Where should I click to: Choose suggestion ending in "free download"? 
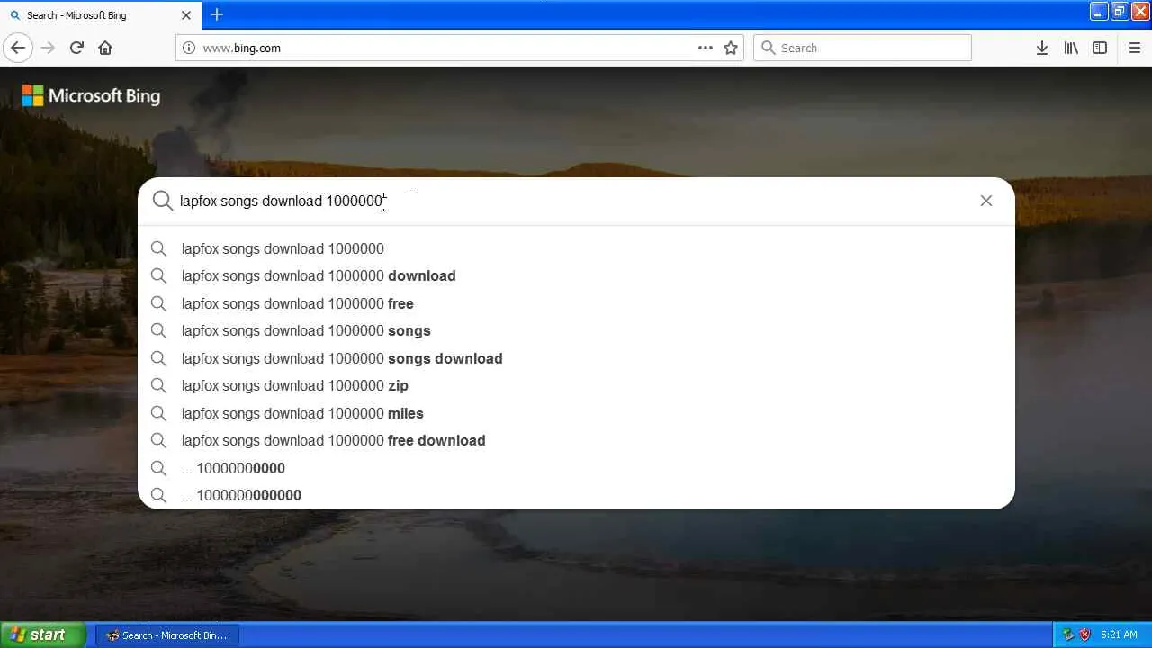tap(576, 440)
